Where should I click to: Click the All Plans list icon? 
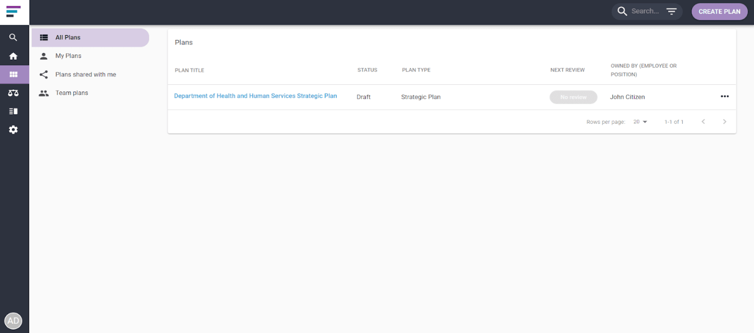(44, 38)
